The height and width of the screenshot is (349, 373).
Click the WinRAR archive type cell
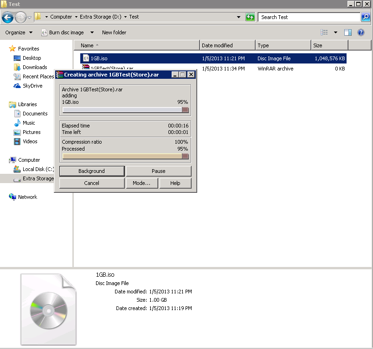pyautogui.click(x=275, y=69)
